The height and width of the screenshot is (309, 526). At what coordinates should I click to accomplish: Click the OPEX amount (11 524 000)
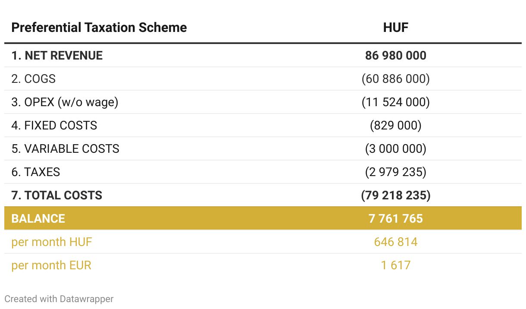pos(395,102)
